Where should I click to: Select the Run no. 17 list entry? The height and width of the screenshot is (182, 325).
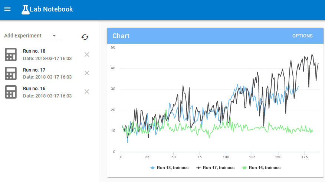pyautogui.click(x=47, y=73)
